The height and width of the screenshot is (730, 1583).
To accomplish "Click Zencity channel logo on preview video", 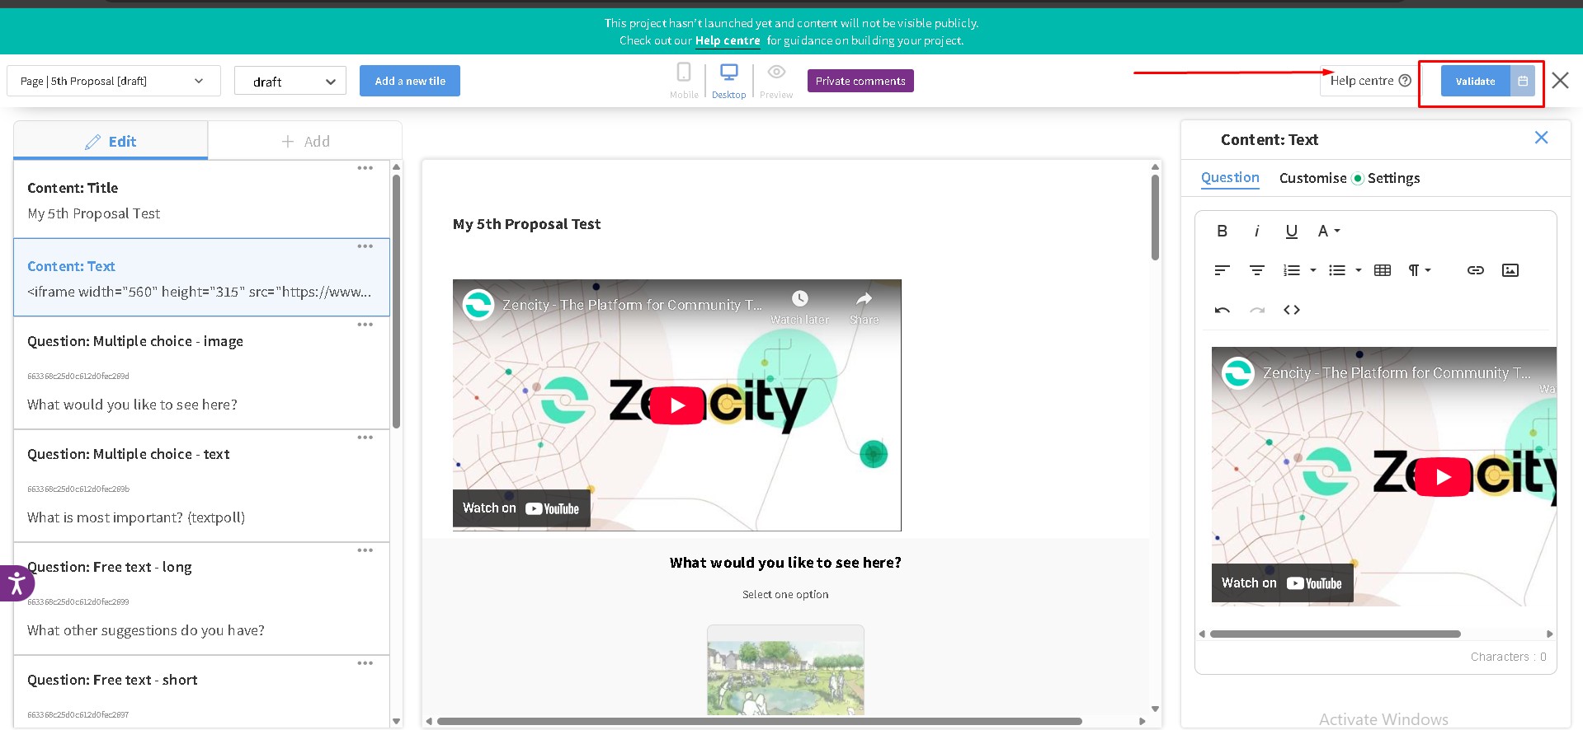I will [478, 305].
